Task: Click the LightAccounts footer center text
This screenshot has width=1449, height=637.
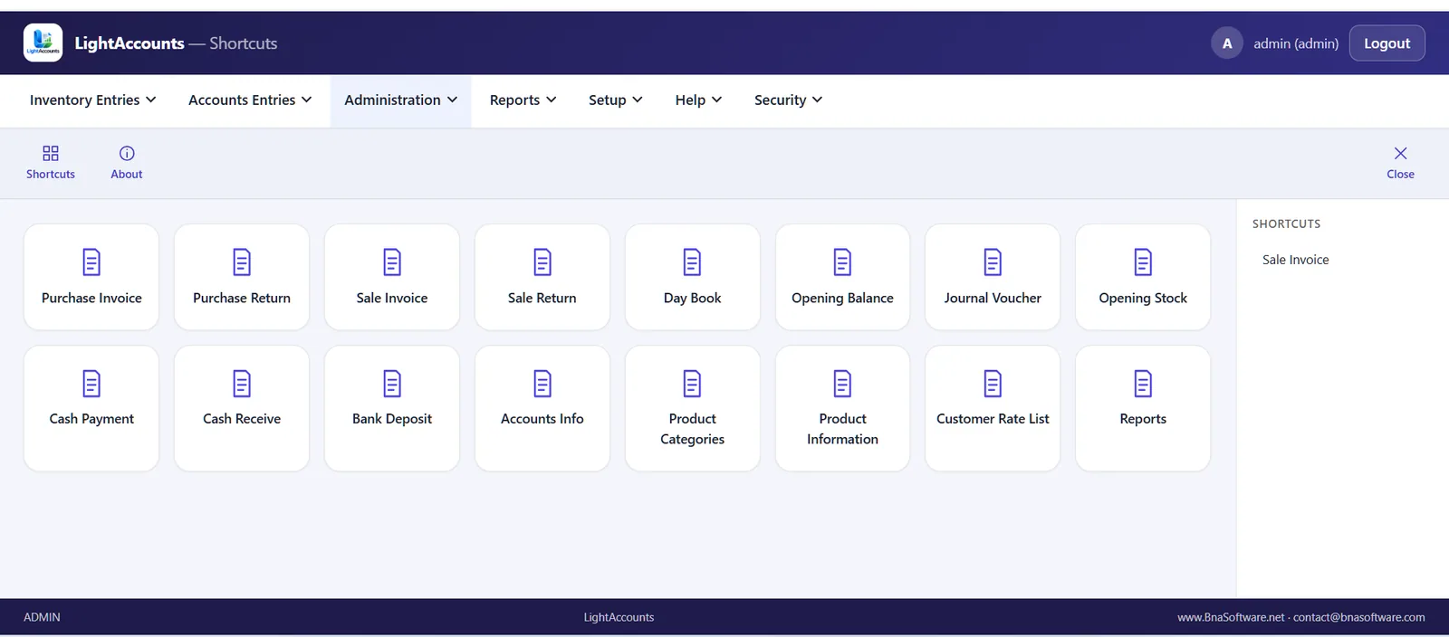Action: [x=619, y=617]
